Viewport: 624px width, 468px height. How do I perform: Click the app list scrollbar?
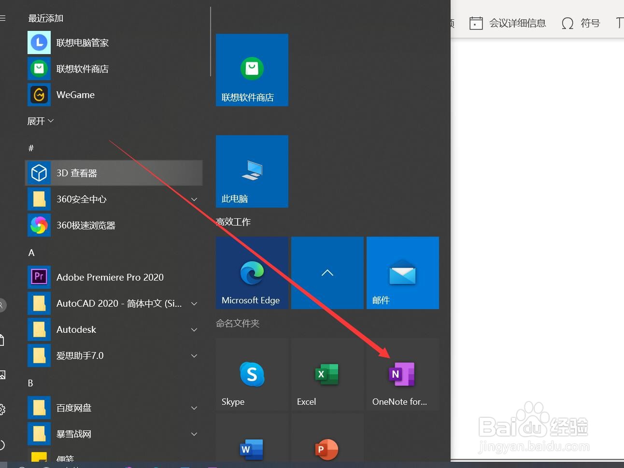coord(211,42)
